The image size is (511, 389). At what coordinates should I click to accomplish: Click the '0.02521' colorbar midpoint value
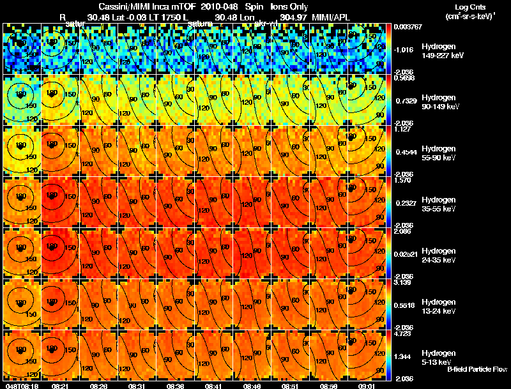406,254
